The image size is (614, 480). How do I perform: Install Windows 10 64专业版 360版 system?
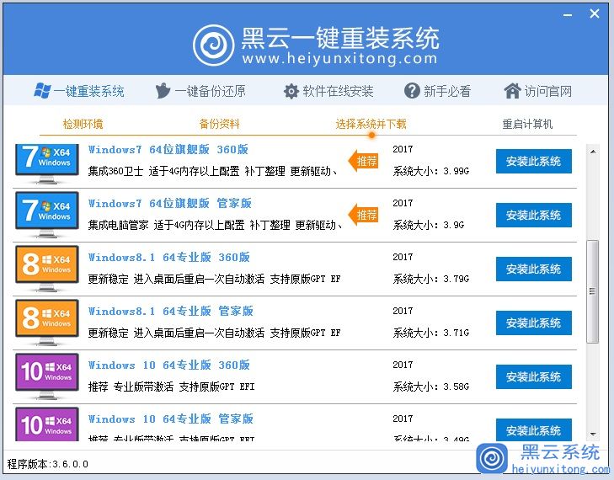pyautogui.click(x=534, y=376)
